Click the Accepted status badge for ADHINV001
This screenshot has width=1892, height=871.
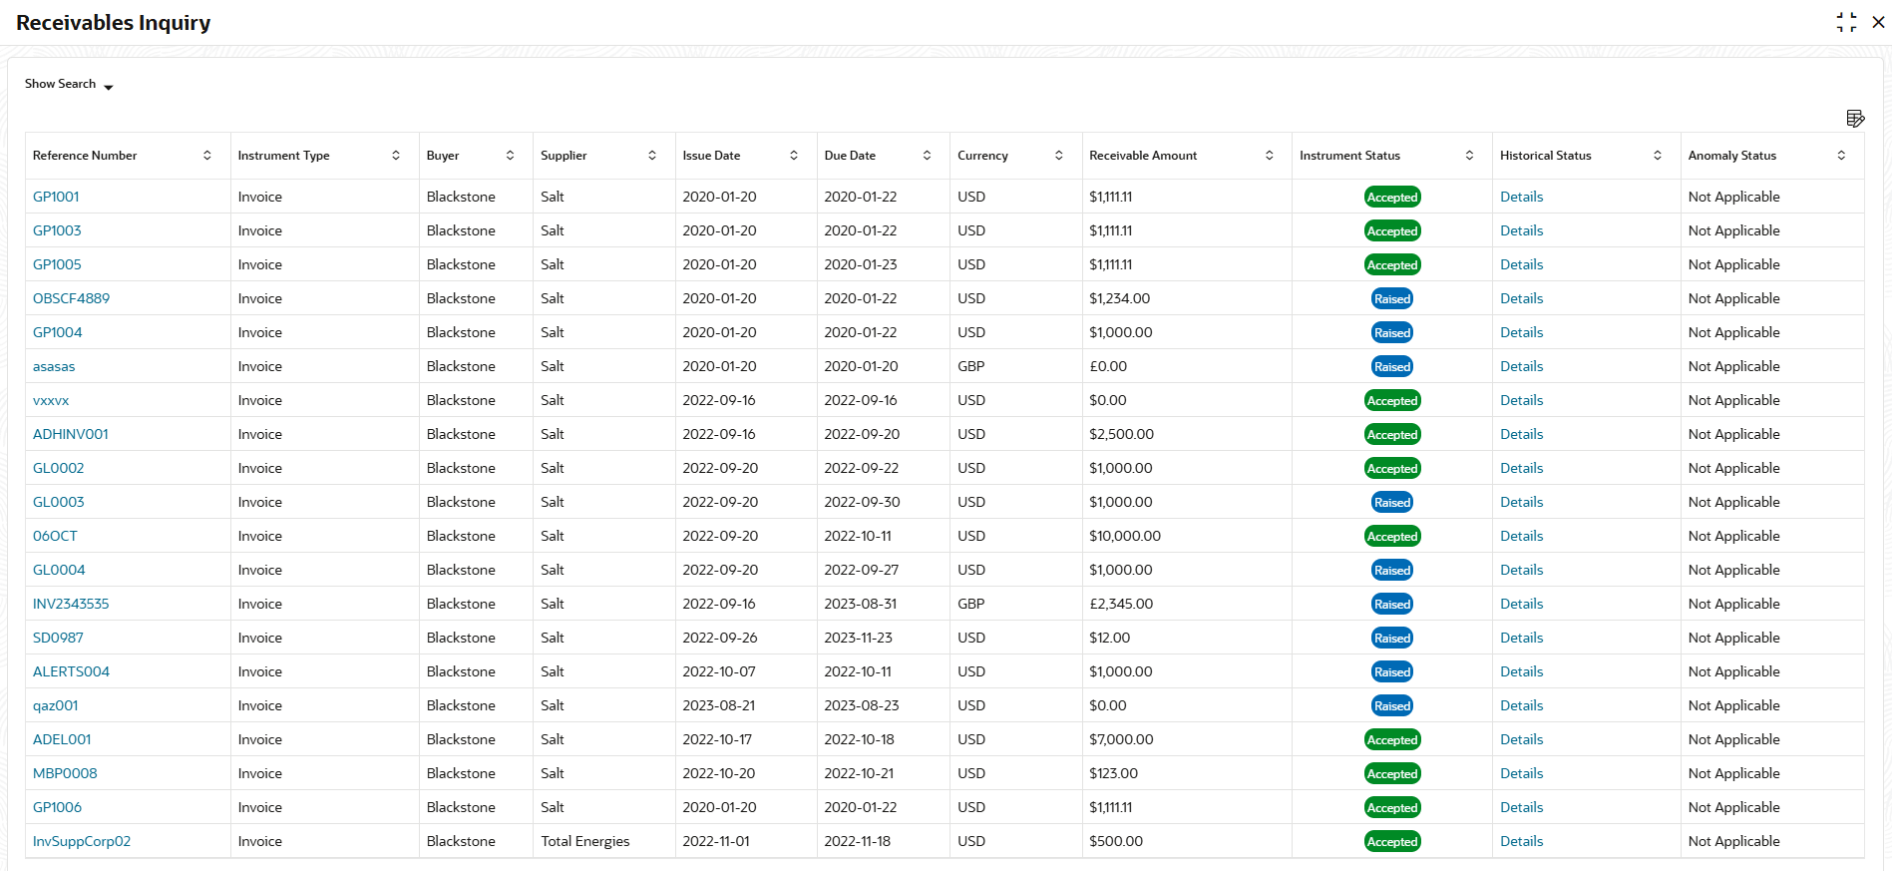click(x=1392, y=435)
